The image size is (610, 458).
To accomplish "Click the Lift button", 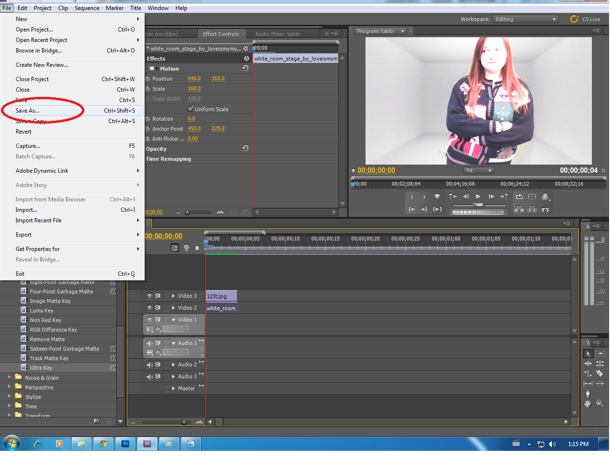I will point(519,209).
